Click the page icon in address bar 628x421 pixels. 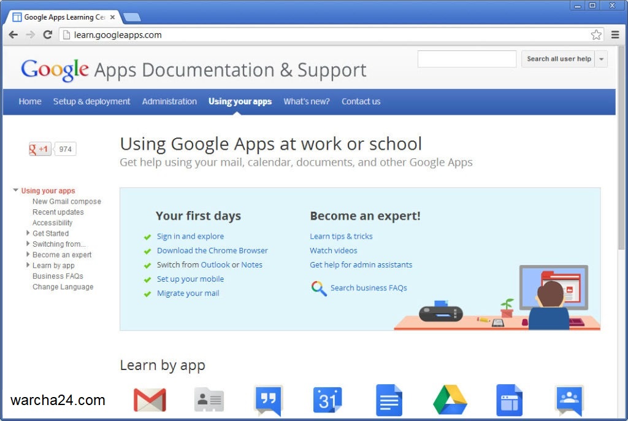(66, 35)
